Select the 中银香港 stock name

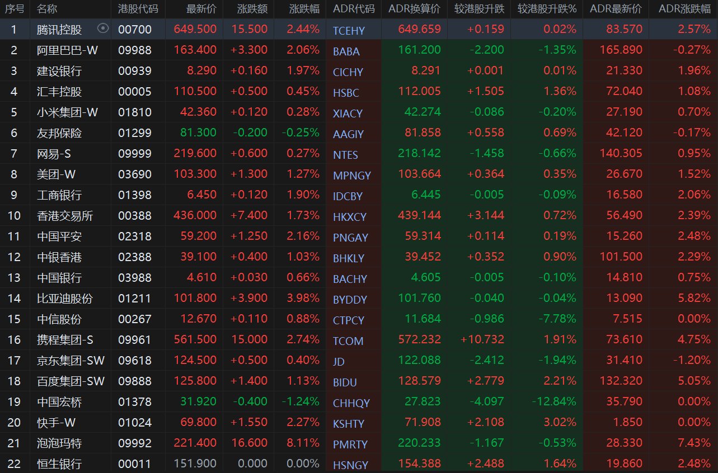point(59,257)
